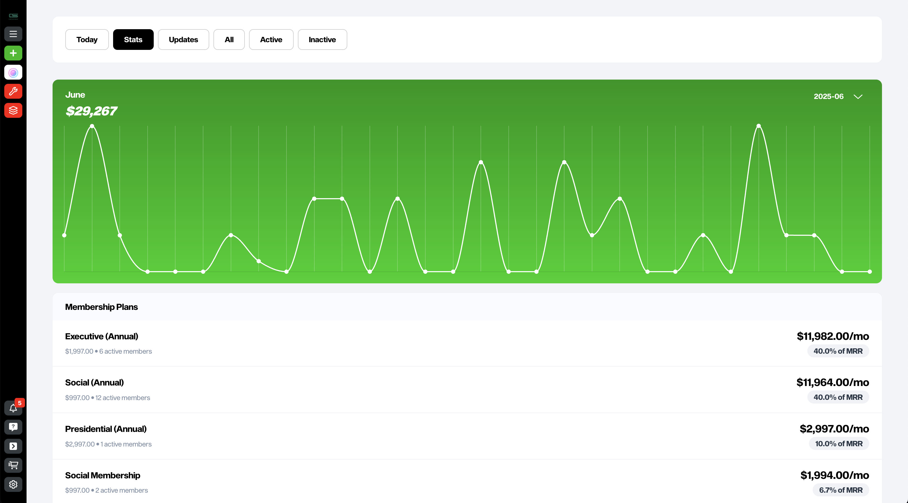Click the help question mark icon
908x503 pixels.
pyautogui.click(x=13, y=427)
